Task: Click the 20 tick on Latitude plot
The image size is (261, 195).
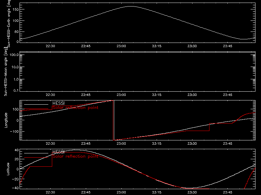Action: click(17, 159)
